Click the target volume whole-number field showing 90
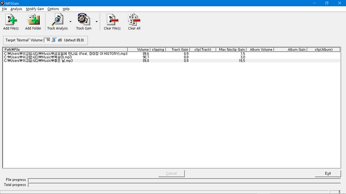The height and width of the screenshot is (194, 346). tap(48, 40)
